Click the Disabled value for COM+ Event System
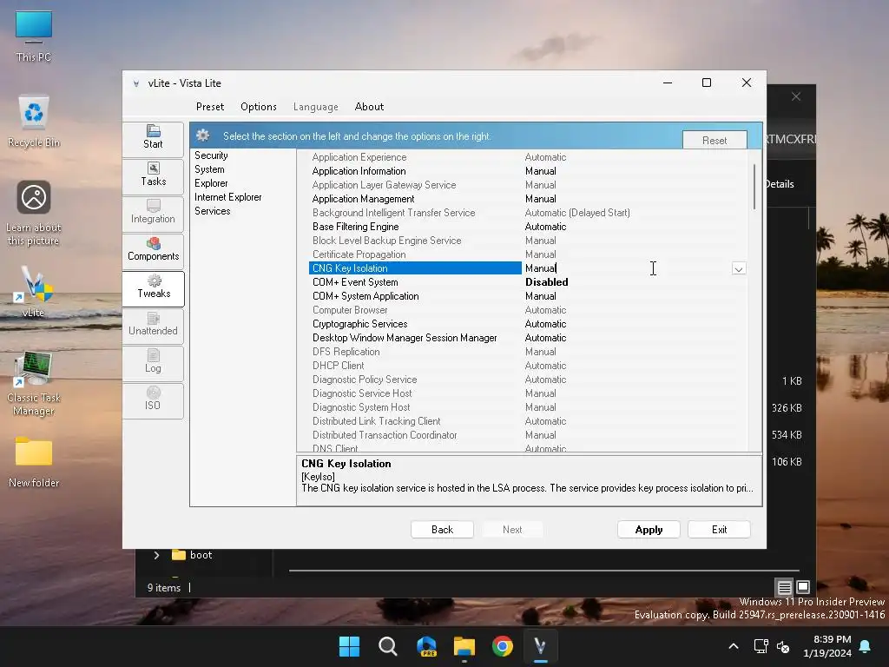Viewport: 889px width, 667px height. pos(547,282)
